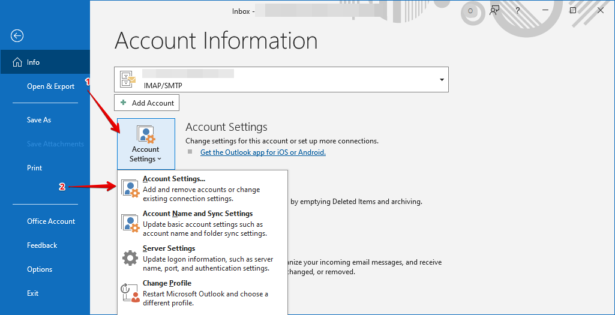Click the Change Profile icon
615x315 pixels.
(130, 293)
